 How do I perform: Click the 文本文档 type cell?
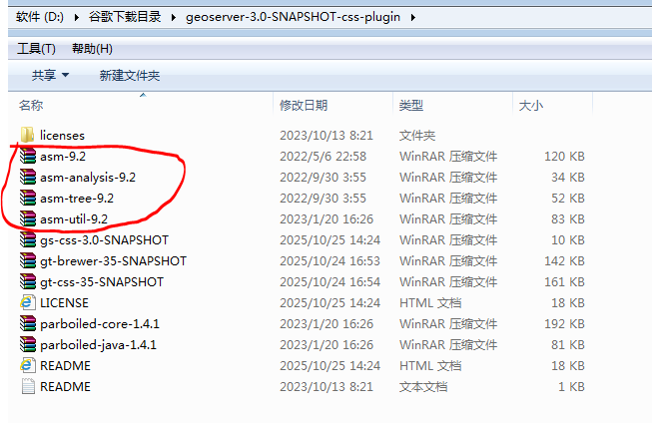(x=423, y=387)
